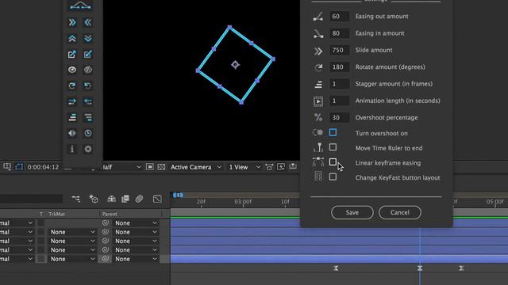Open fast previews icon in viewer
508x285 pixels.
(x=281, y=167)
